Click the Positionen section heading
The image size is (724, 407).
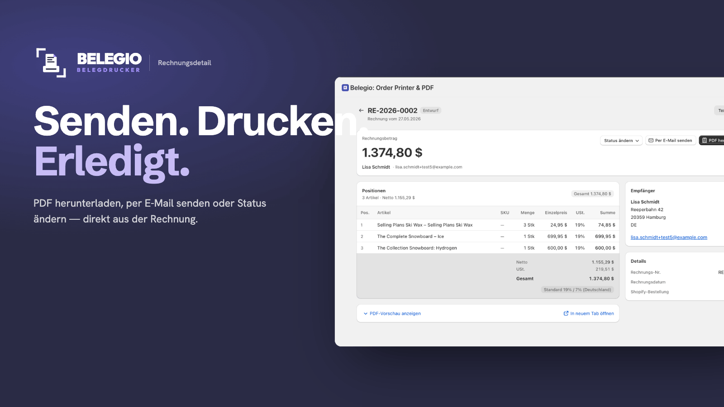(x=374, y=191)
